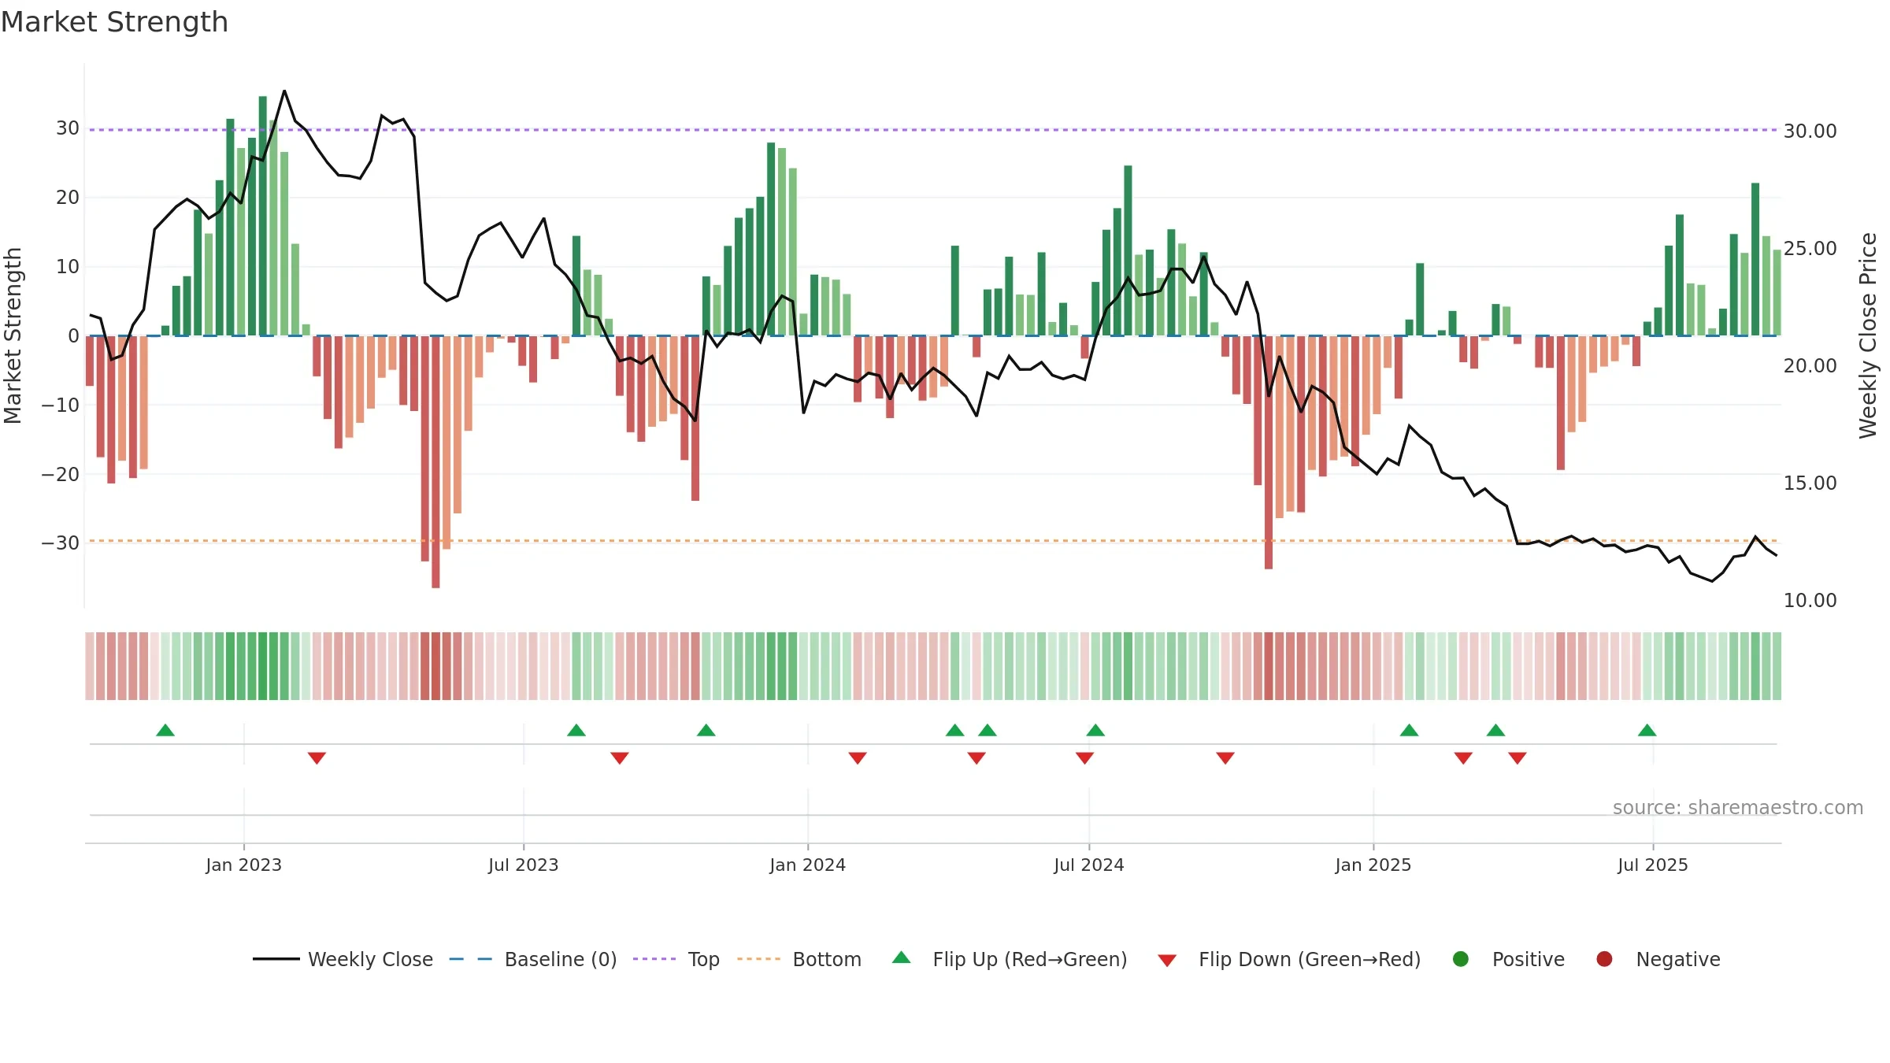Click the Jan 2025 x-axis label
The image size is (1890, 1063).
pyautogui.click(x=1373, y=865)
